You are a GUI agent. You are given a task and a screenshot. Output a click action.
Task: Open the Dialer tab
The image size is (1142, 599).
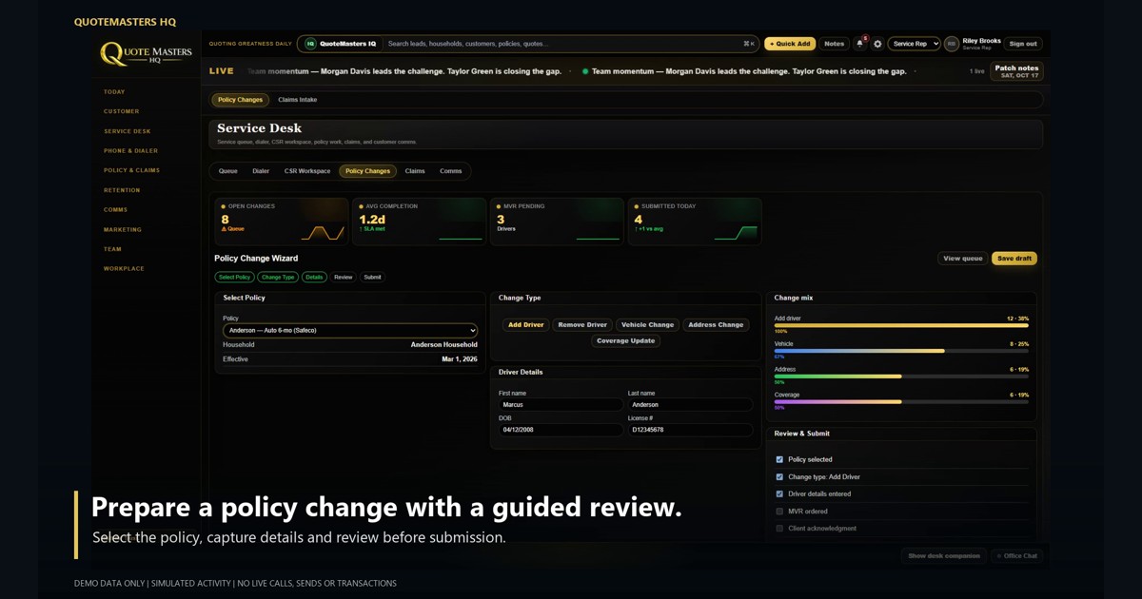261,171
